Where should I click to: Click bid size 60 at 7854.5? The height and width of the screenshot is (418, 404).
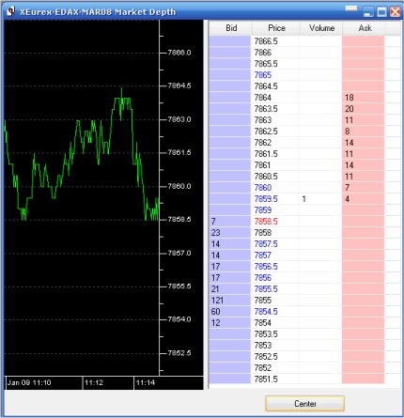coord(230,312)
